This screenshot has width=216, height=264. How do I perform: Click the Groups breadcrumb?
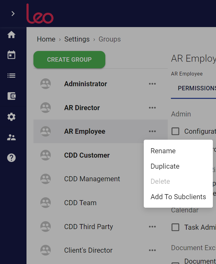109,39
